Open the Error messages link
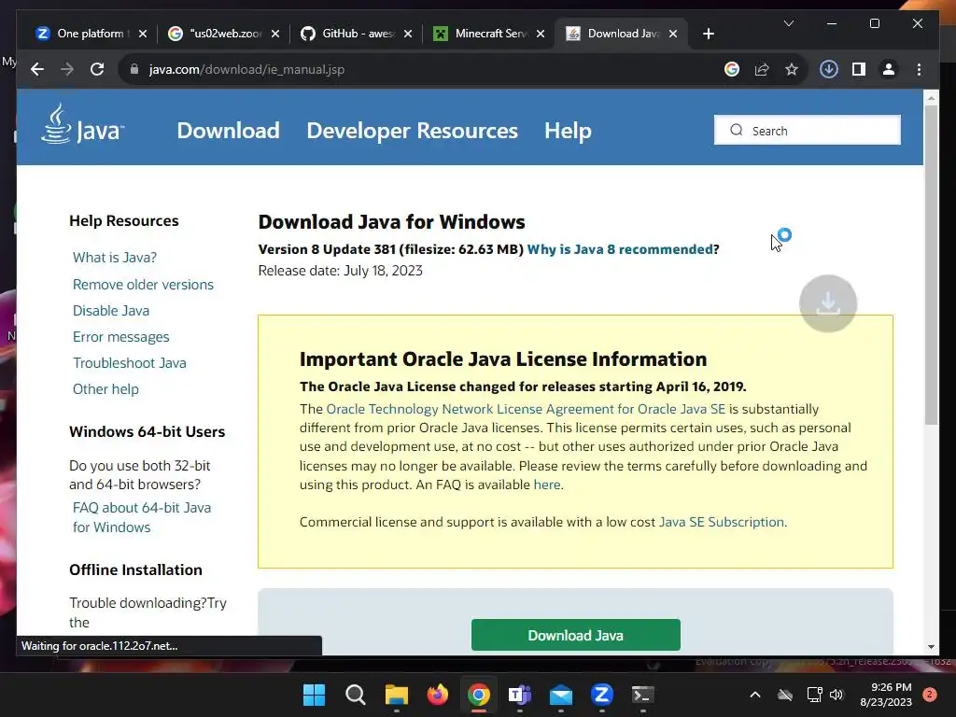The width and height of the screenshot is (956, 717). [120, 336]
